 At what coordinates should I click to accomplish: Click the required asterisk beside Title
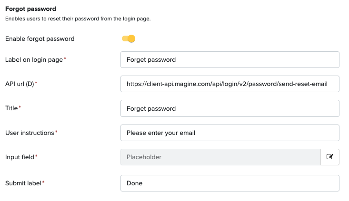pos(20,107)
